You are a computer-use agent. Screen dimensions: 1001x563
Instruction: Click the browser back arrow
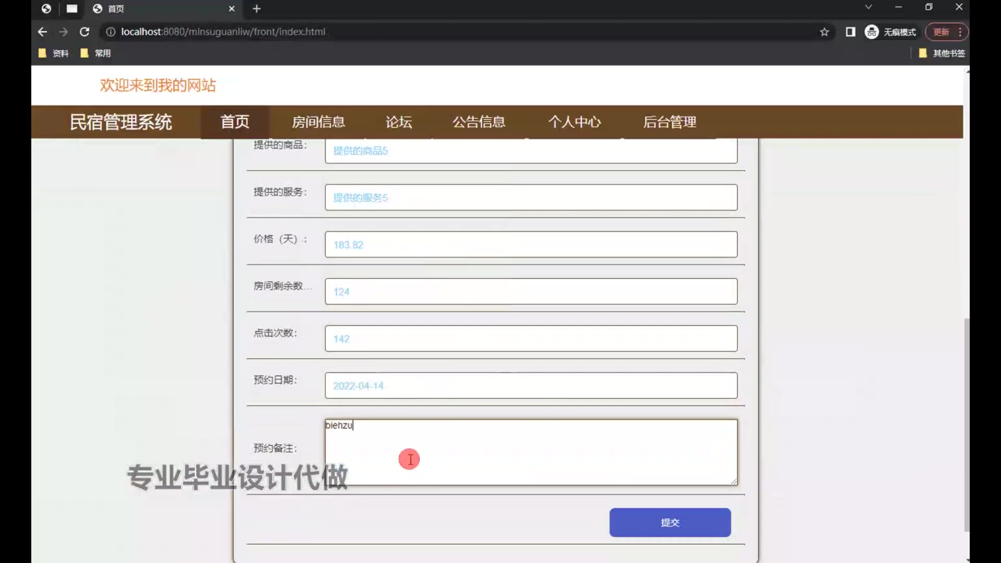(43, 32)
